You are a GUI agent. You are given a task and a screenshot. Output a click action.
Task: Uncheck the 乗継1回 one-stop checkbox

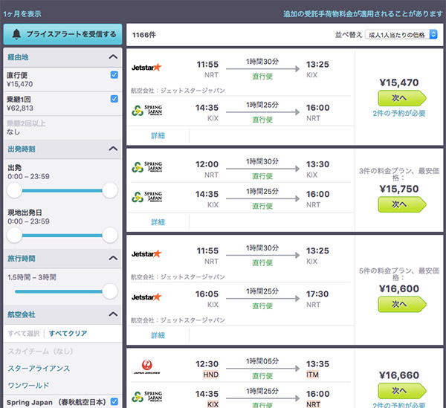[x=114, y=99]
